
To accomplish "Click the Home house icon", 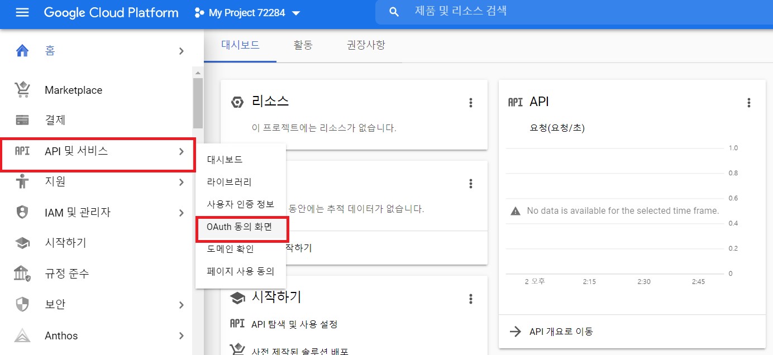I will [22, 51].
